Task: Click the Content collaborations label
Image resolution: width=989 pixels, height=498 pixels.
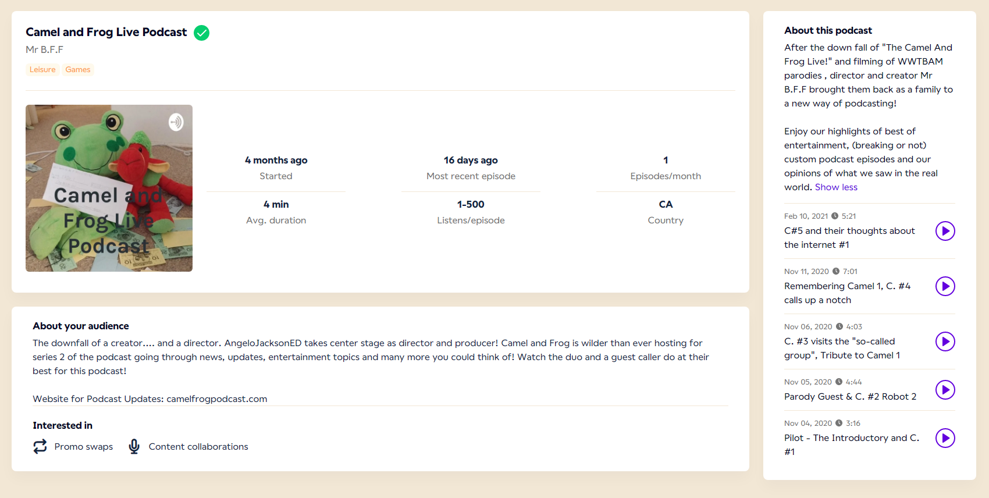Action: [198, 447]
